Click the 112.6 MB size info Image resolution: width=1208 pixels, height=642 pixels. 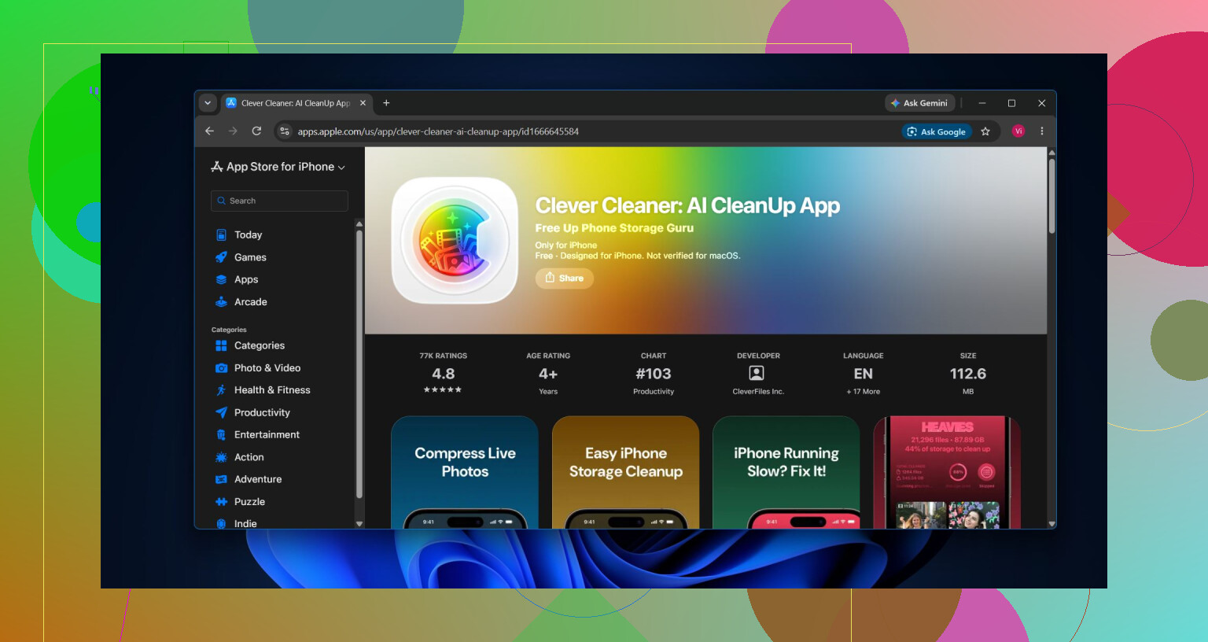click(x=968, y=374)
